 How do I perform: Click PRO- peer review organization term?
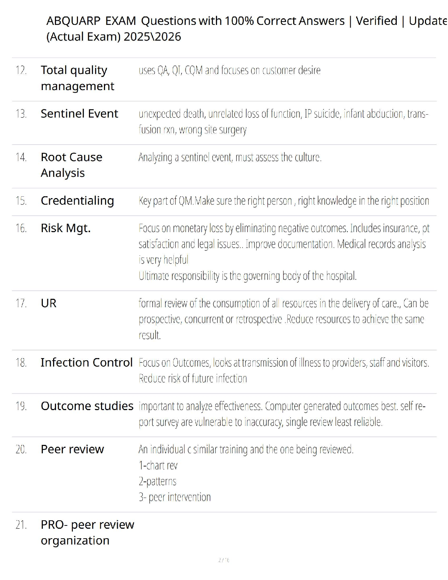tap(87, 532)
